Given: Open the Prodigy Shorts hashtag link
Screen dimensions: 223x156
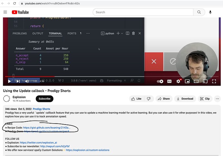Looking at the screenshot, I should 41,109.
